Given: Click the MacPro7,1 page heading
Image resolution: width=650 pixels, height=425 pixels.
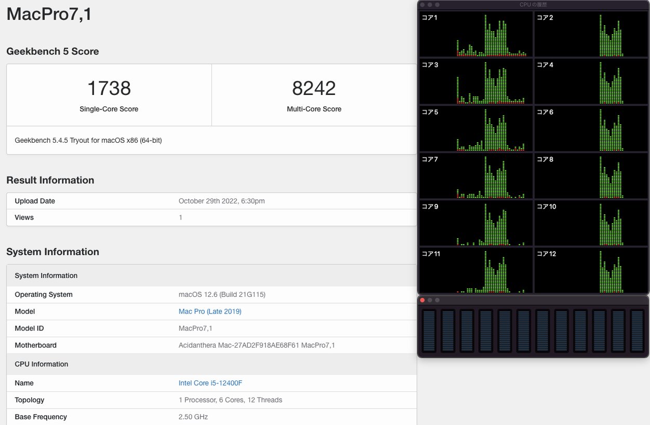Looking at the screenshot, I should pos(49,14).
